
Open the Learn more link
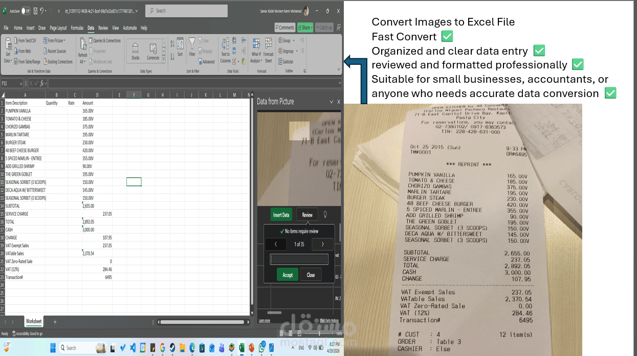(x=264, y=321)
